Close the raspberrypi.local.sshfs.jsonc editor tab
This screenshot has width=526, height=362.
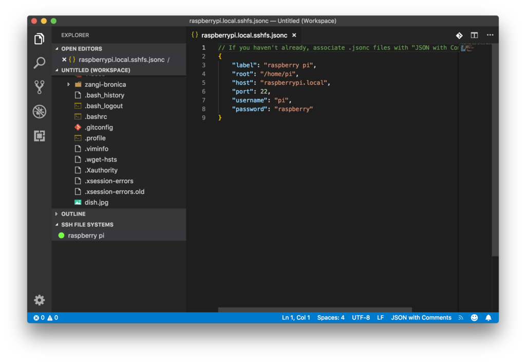point(294,35)
